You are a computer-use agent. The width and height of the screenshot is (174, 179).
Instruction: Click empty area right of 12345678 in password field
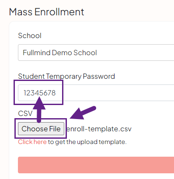(x=117, y=93)
